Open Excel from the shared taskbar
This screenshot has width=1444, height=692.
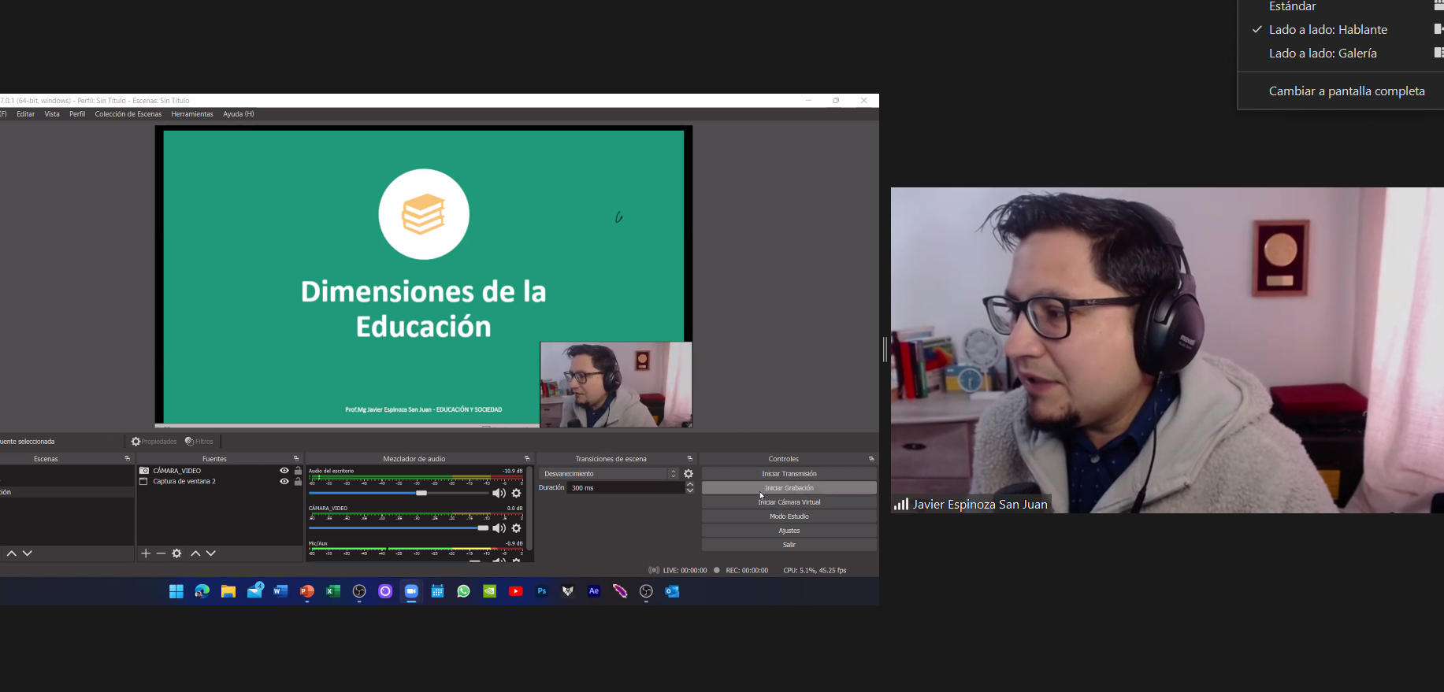(333, 591)
